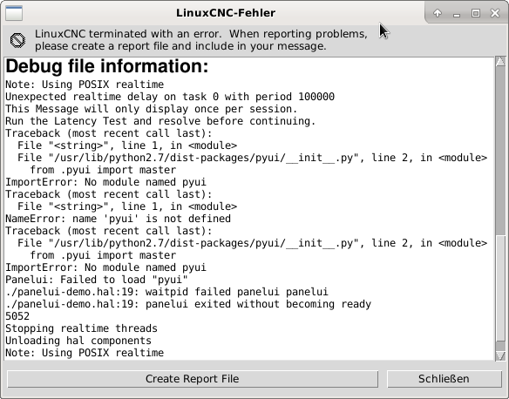The width and height of the screenshot is (509, 399).
Task: Maximize the LinuxCNC-Fehler window
Action: (476, 13)
